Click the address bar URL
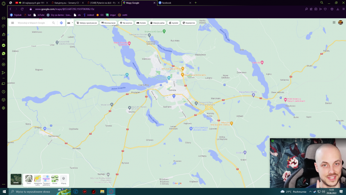This screenshot has width=346, height=195. 65,9
